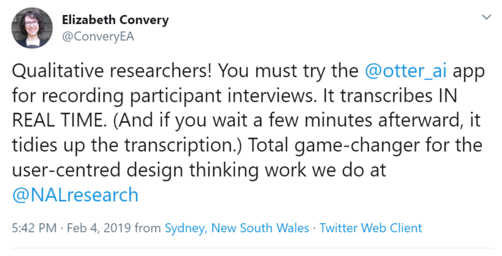Click the 'user-centred design thinking' text
This screenshot has height=256, width=502.
click(134, 170)
